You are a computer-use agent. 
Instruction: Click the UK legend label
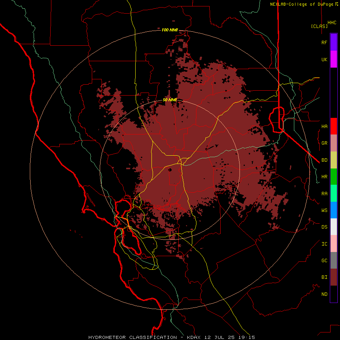click(x=324, y=59)
